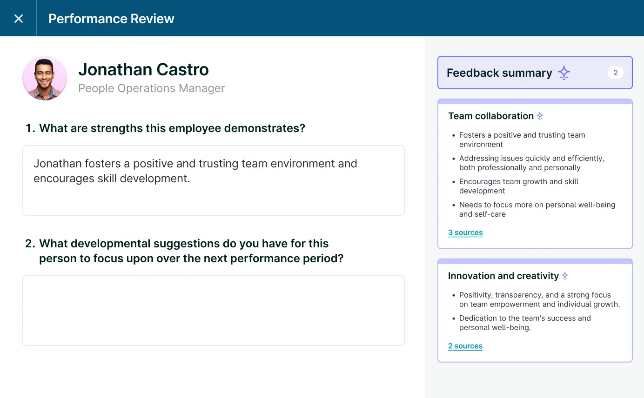Select the 'Addressing issues quickly' bullet point
Screen dimensions: 644x398
click(x=531, y=163)
